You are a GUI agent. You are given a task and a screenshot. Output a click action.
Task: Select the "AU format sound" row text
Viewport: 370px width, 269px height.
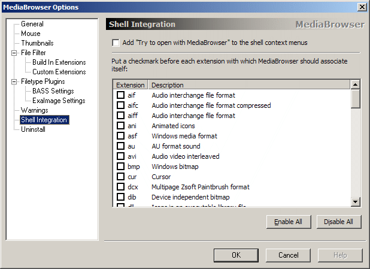coord(176,146)
